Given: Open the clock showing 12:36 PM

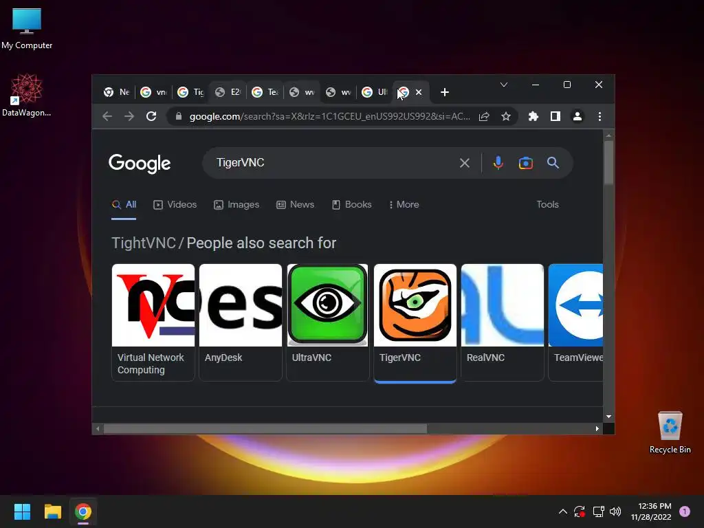Looking at the screenshot, I should click(x=651, y=511).
